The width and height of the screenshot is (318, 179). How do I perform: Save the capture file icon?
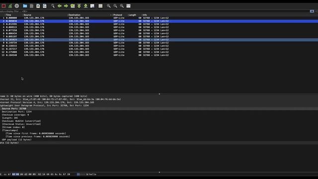pyautogui.click(x=31, y=6)
